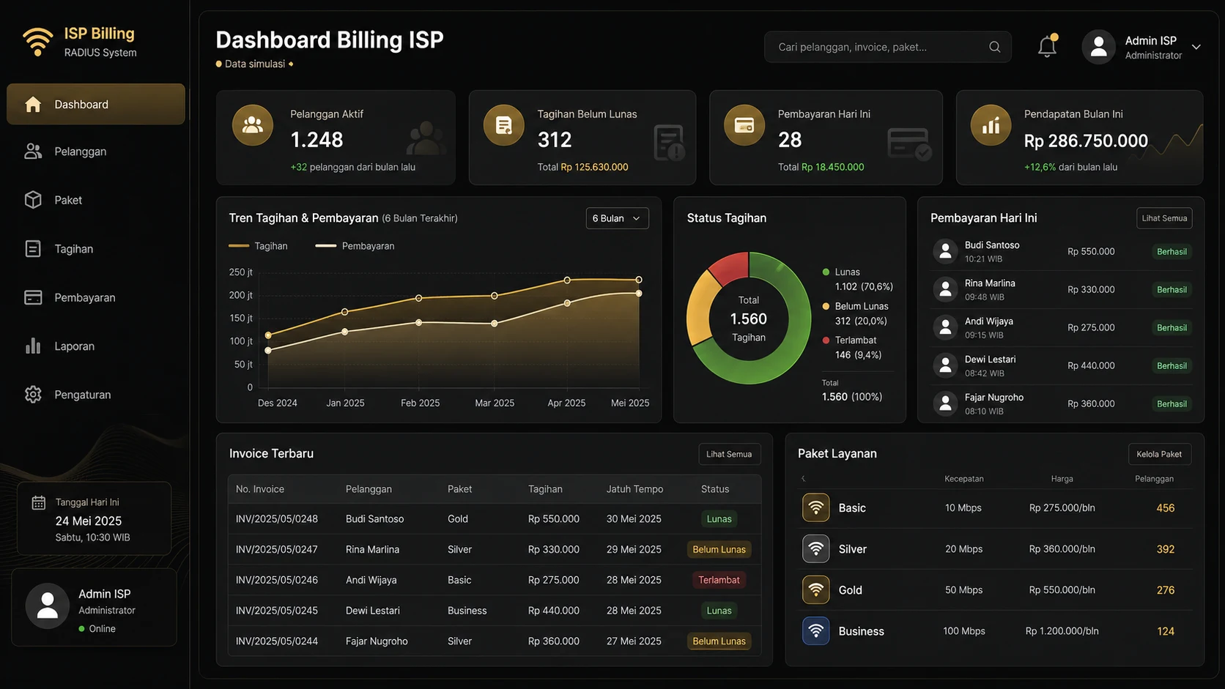Click the Business package Wi-Fi icon

(815, 630)
